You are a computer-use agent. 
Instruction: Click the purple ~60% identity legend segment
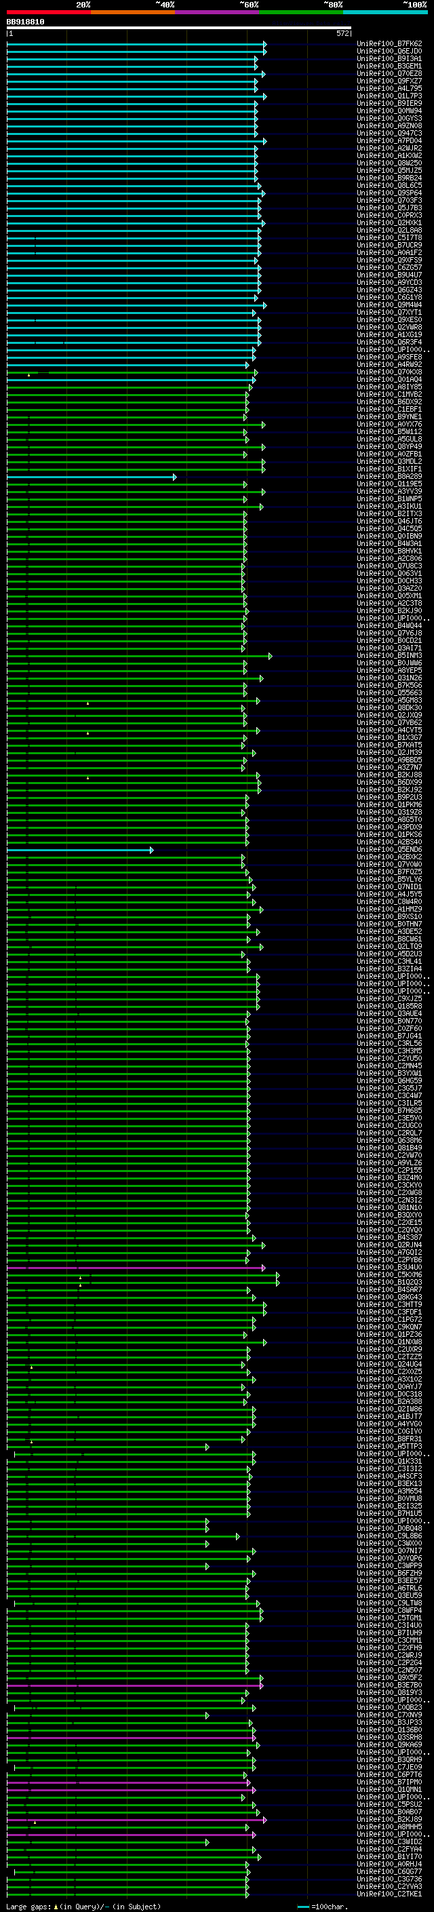pyautogui.click(x=218, y=13)
